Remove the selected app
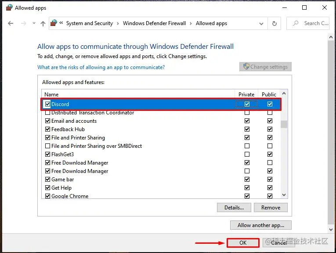 [x=271, y=208]
